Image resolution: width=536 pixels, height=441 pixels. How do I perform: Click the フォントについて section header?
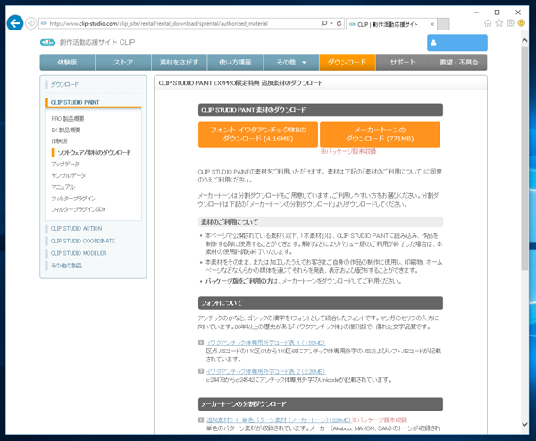pos(321,303)
